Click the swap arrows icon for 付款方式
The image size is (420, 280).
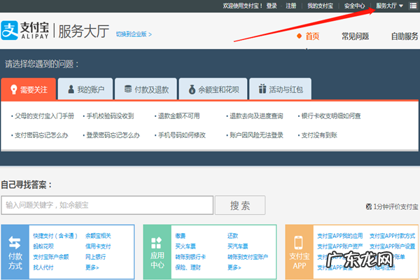click(x=15, y=243)
